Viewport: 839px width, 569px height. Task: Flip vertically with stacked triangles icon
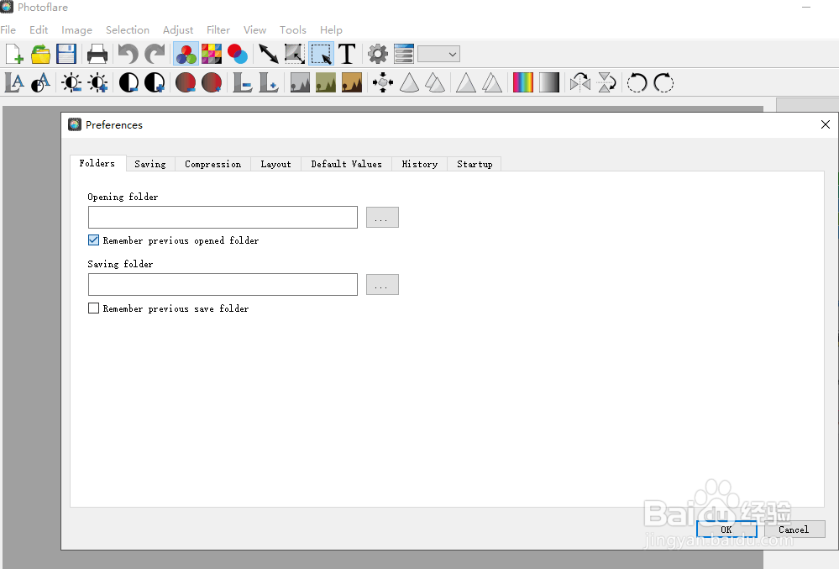[606, 83]
